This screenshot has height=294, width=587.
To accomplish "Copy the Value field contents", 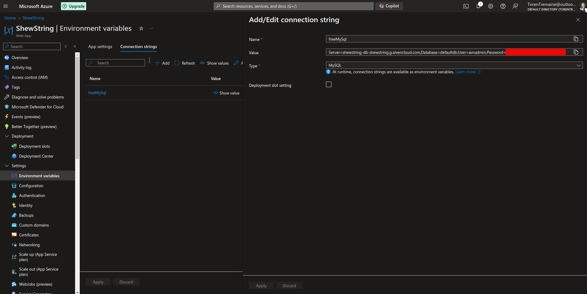I will click(576, 52).
